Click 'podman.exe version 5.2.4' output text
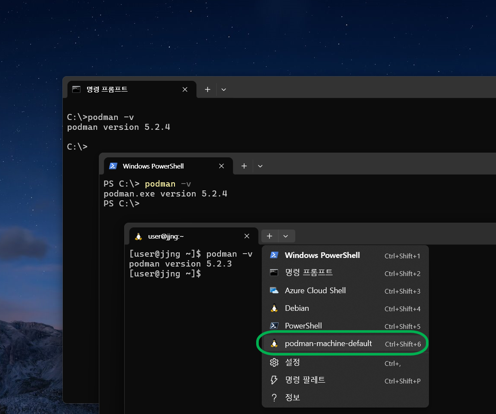The width and height of the screenshot is (496, 414). 165,194
